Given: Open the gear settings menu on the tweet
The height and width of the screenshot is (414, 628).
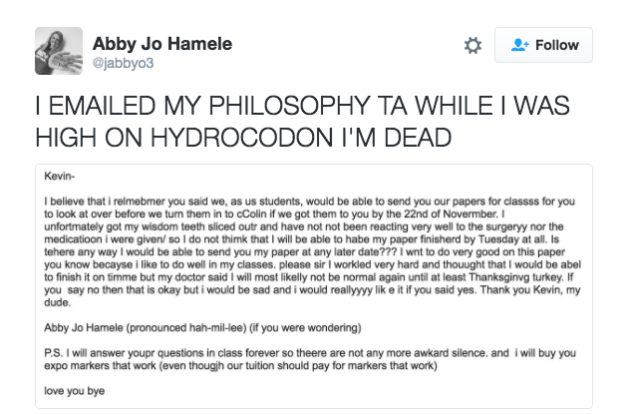Looking at the screenshot, I should pyautogui.click(x=473, y=46).
